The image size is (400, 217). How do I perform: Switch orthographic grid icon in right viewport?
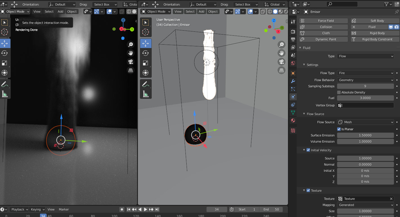[x=281, y=70]
